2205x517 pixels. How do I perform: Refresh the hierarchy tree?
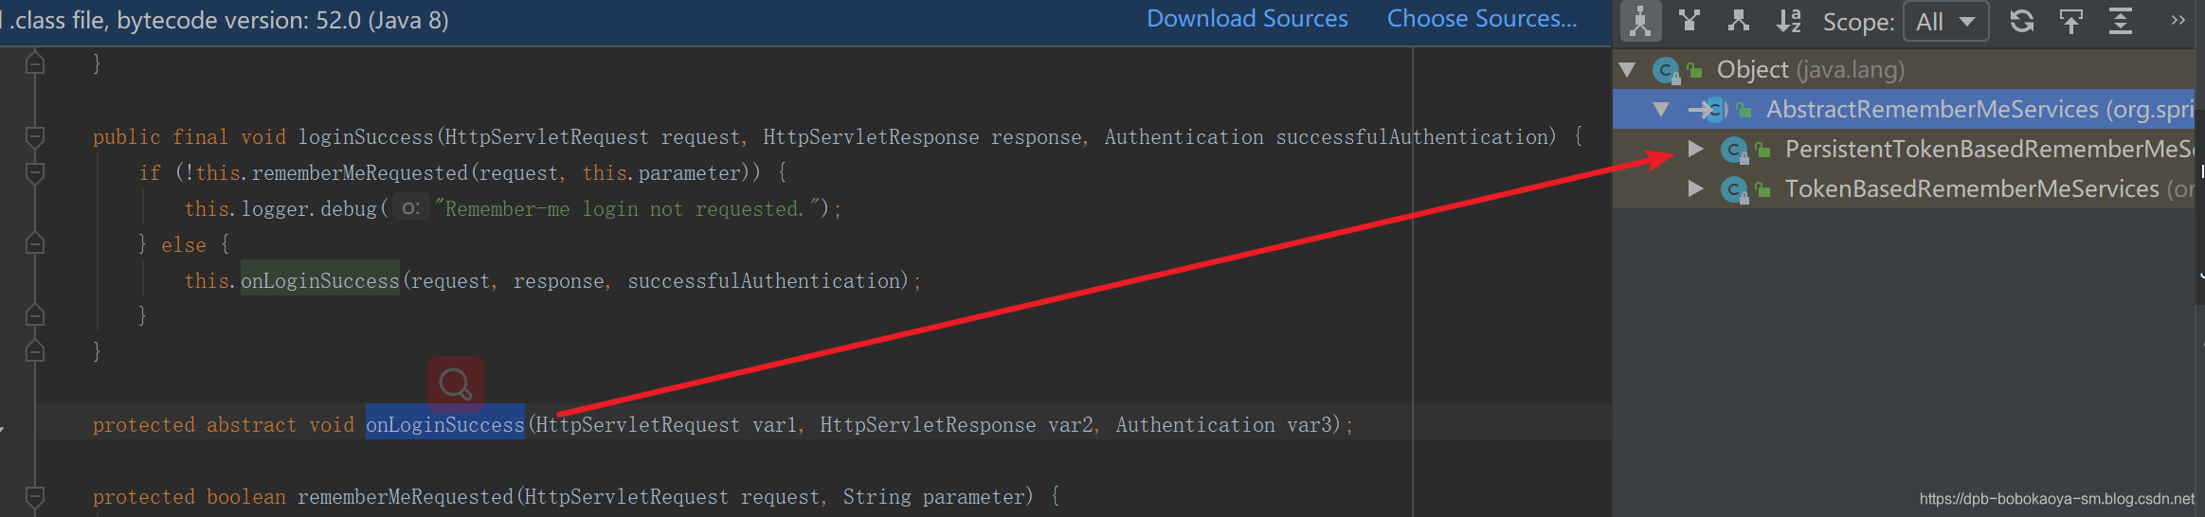click(x=2022, y=21)
